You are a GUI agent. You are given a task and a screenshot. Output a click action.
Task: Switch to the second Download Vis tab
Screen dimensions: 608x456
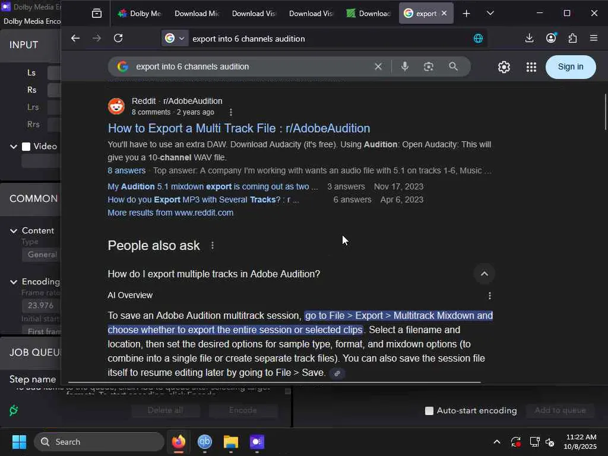pos(311,14)
